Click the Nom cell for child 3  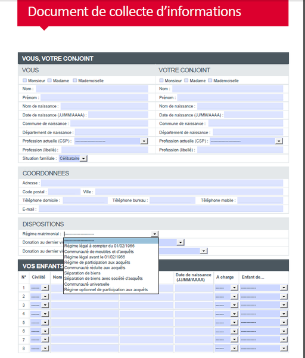pos(85,305)
